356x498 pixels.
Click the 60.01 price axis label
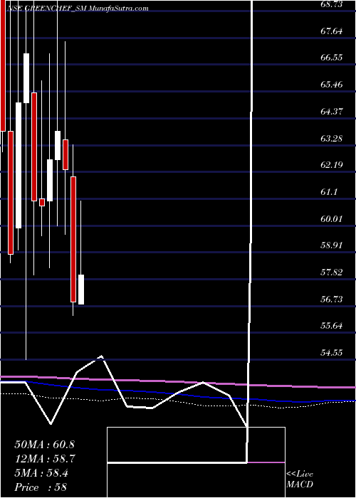point(332,218)
